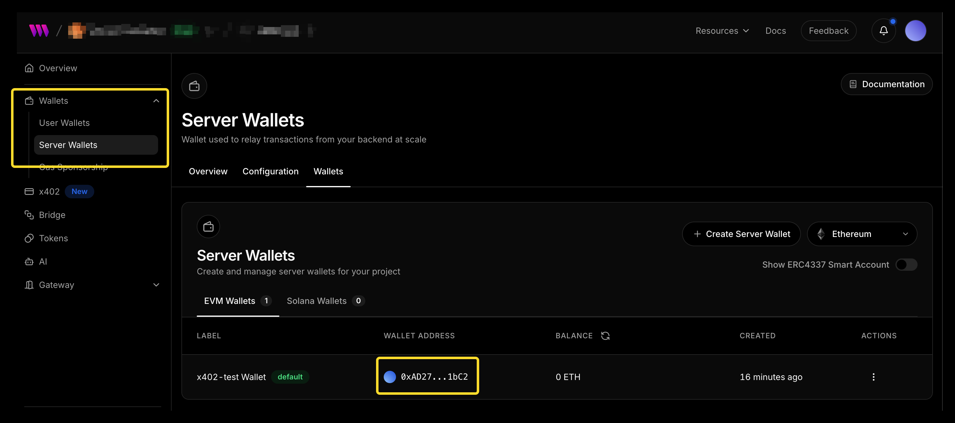
Task: Collapse the Wallets sidebar section
Action: tap(156, 100)
